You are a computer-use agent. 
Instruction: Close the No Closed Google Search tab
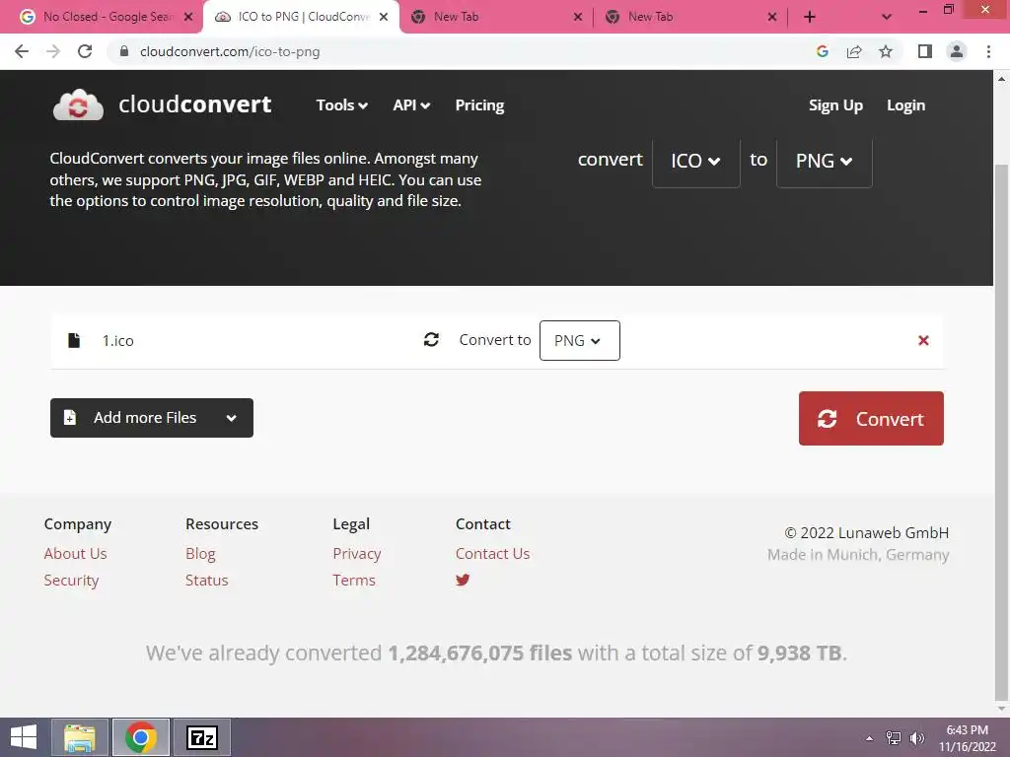coord(188,17)
